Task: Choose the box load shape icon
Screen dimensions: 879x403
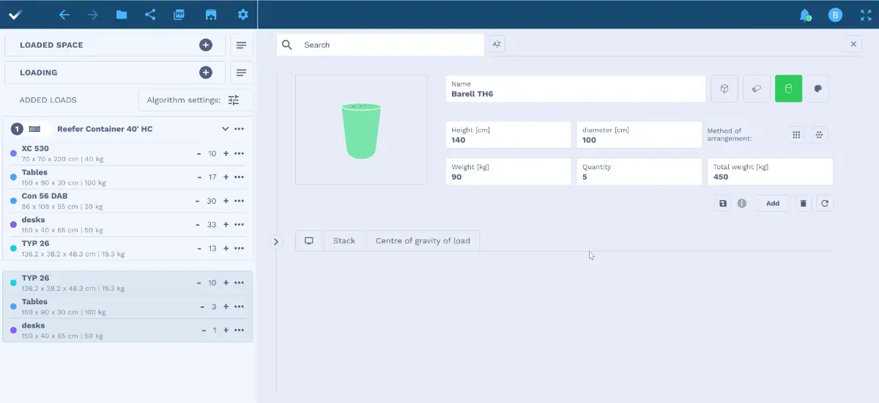Action: click(724, 89)
